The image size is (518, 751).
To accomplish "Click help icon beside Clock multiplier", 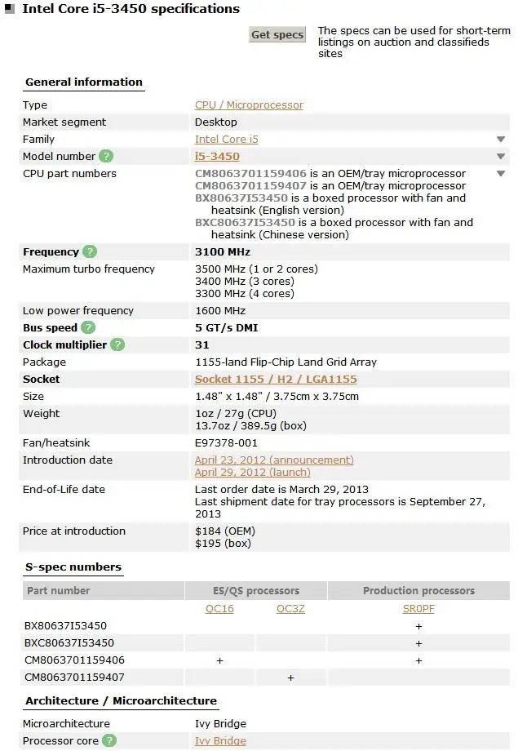I will click(117, 344).
